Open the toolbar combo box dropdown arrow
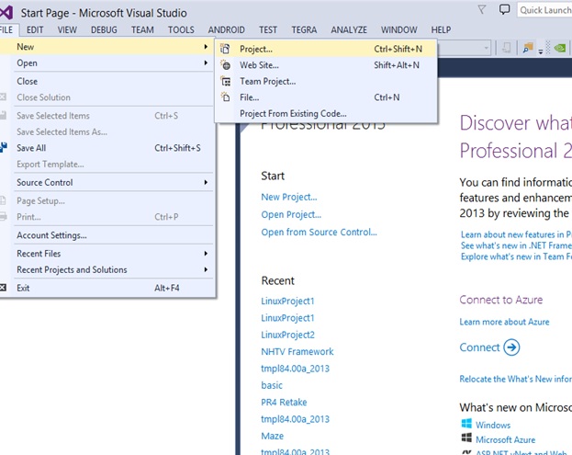 pos(486,48)
